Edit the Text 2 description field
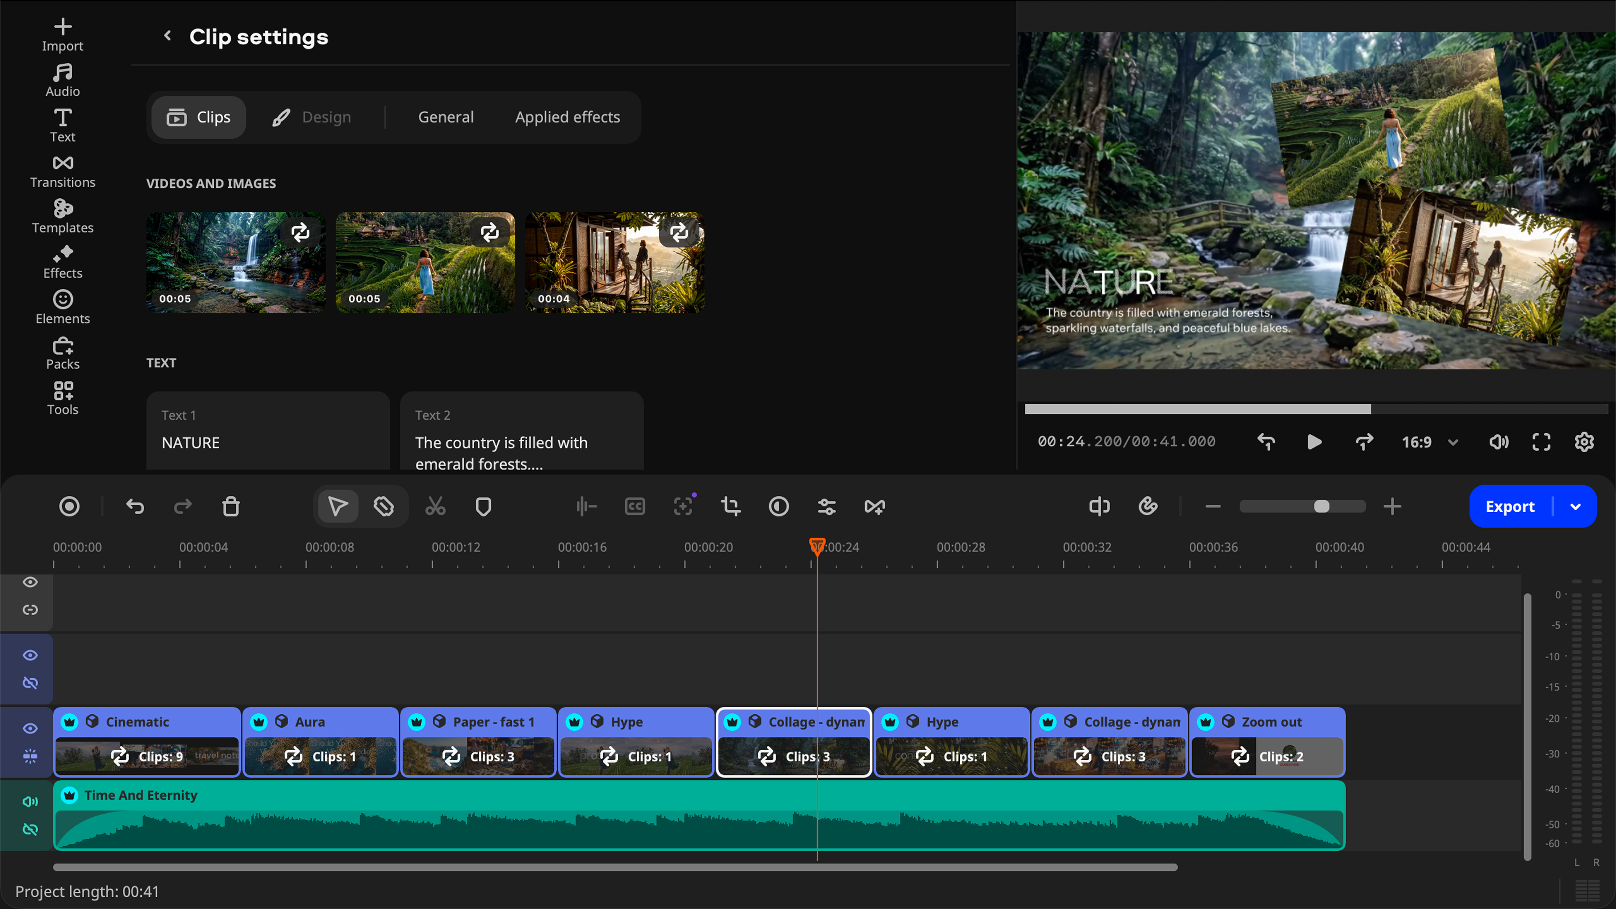 (521, 431)
